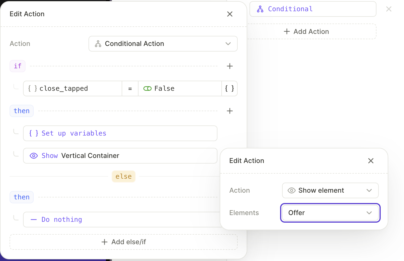Click the if keyword badge
Viewport: 404px width, 261px height.
click(x=18, y=66)
